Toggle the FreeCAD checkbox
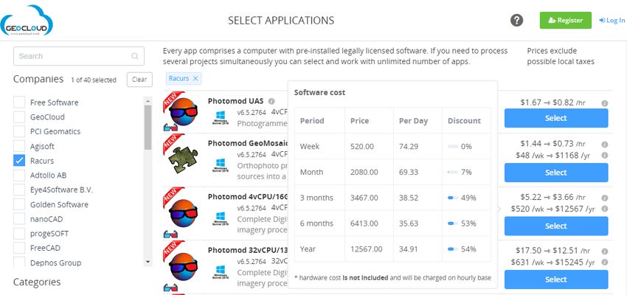The image size is (627, 295). tap(19, 248)
